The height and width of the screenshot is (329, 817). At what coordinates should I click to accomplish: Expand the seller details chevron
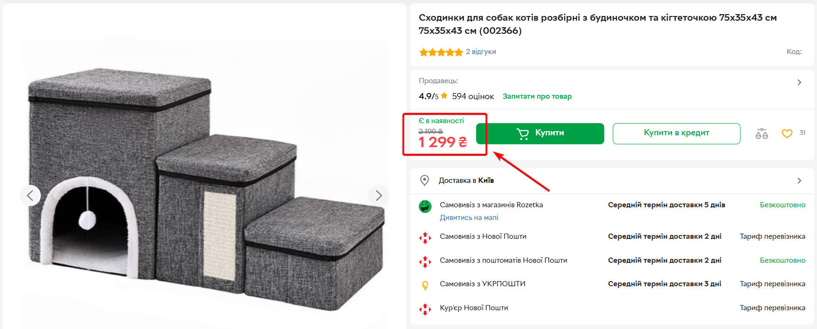(x=799, y=83)
